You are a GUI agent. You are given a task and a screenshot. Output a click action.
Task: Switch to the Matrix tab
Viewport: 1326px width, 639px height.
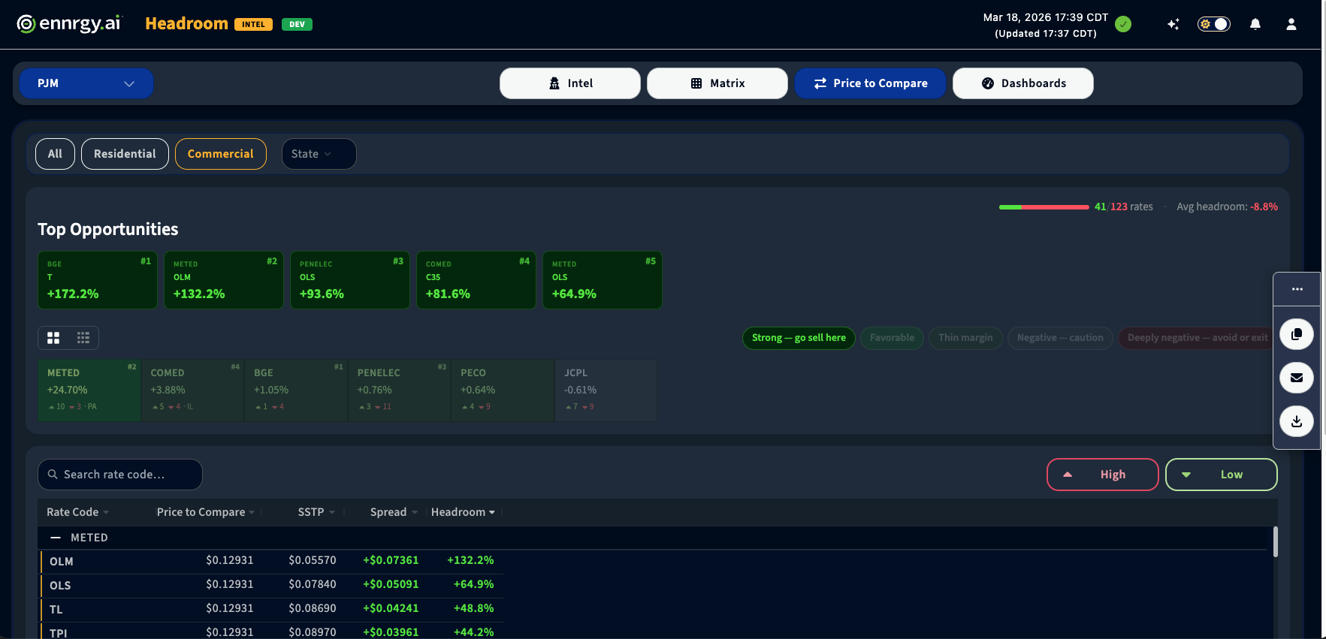pyautogui.click(x=717, y=83)
